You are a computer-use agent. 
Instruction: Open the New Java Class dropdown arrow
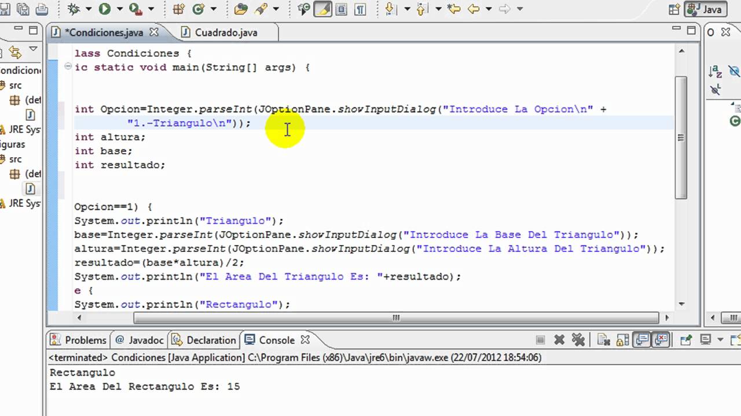tap(213, 9)
